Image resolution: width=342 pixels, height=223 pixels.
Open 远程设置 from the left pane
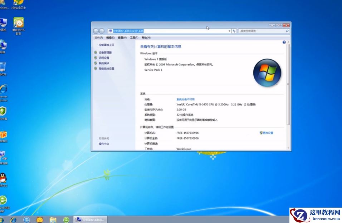click(104, 58)
